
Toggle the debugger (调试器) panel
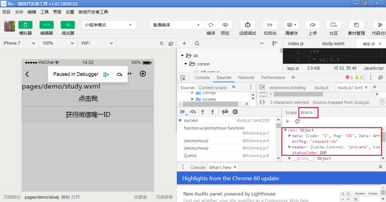click(x=68, y=25)
